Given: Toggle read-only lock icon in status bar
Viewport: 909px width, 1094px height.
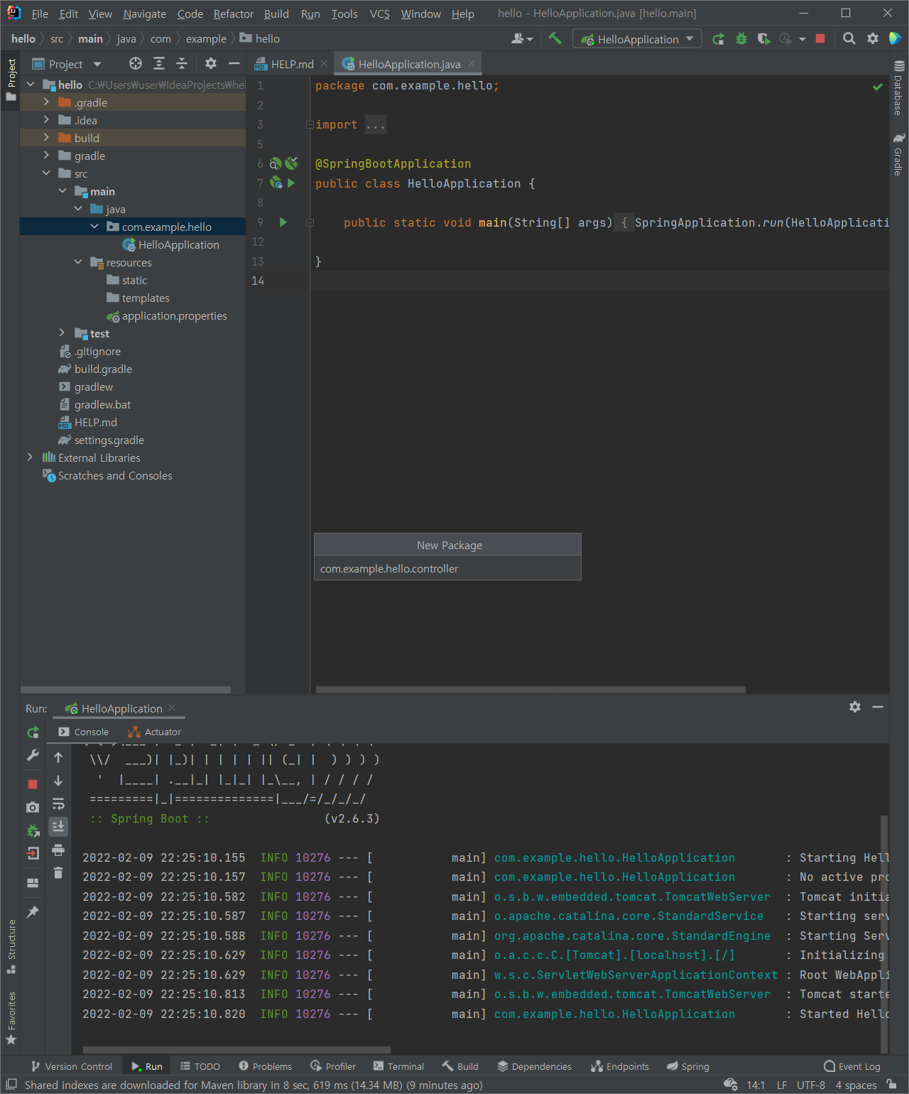Looking at the screenshot, I should pos(891,1085).
